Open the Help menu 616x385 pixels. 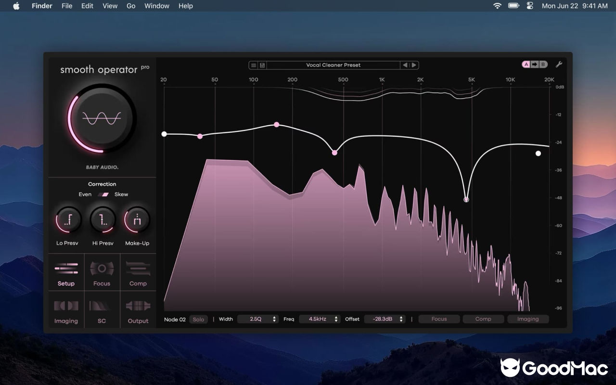186,6
